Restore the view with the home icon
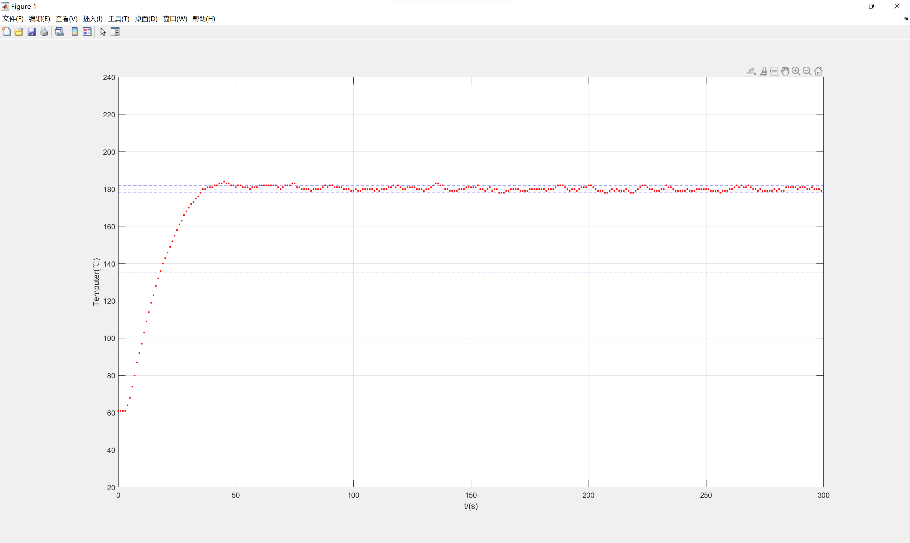 pos(818,71)
